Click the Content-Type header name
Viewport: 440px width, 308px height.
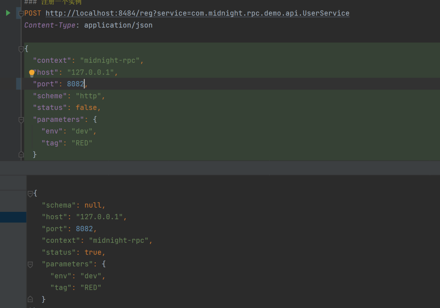[x=50, y=25]
